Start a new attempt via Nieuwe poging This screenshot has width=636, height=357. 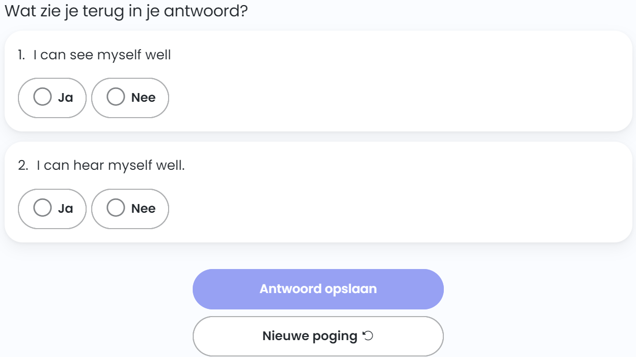pyautogui.click(x=310, y=336)
